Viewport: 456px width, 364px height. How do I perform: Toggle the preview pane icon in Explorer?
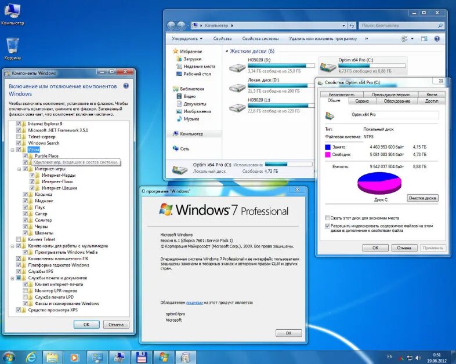coord(424,39)
